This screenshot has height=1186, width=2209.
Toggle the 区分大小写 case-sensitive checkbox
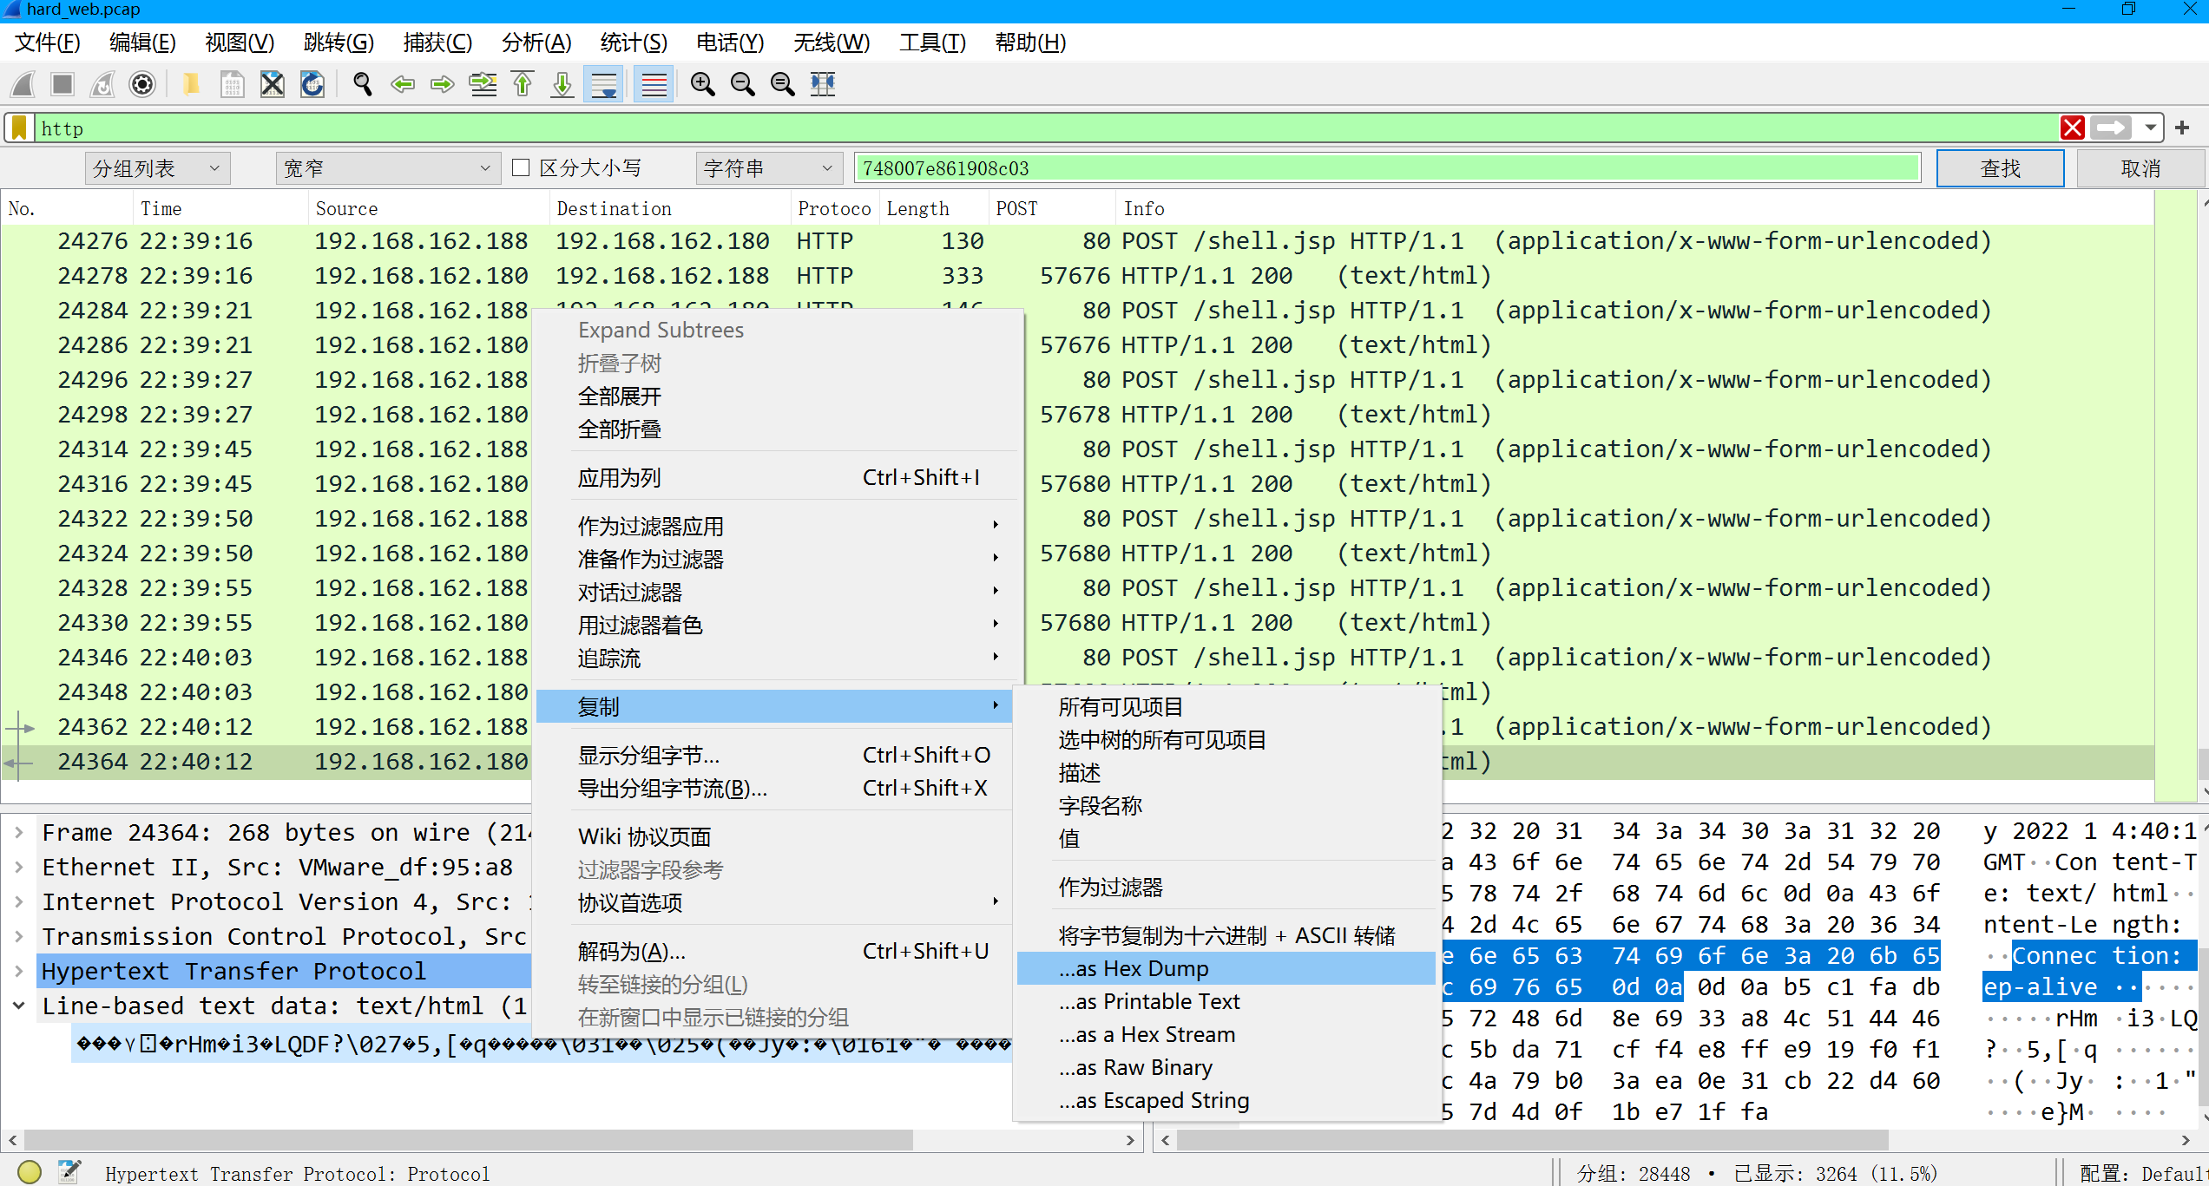point(521,167)
